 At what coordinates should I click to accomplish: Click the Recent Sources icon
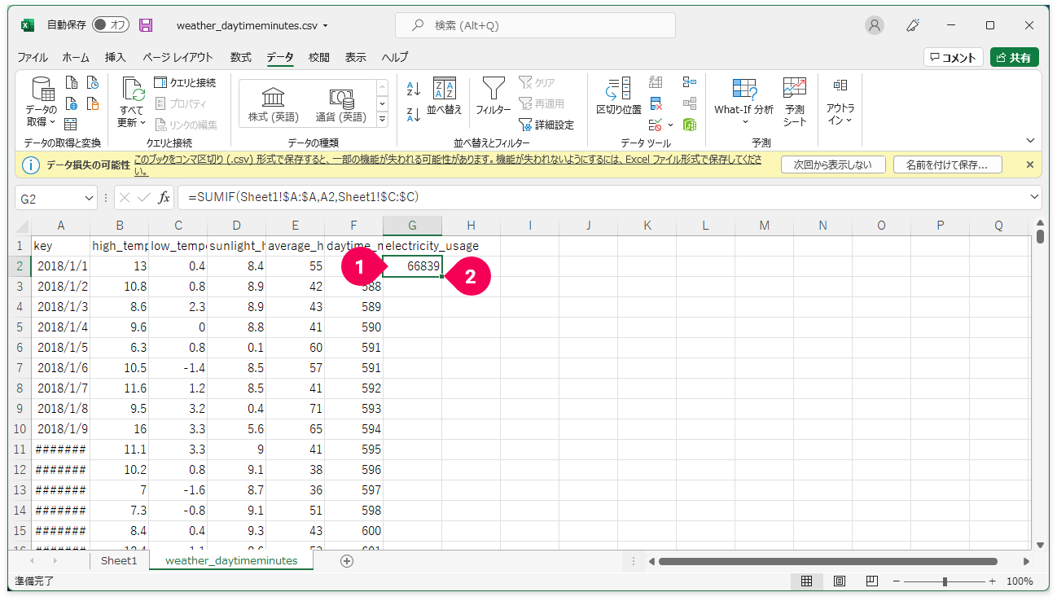93,82
